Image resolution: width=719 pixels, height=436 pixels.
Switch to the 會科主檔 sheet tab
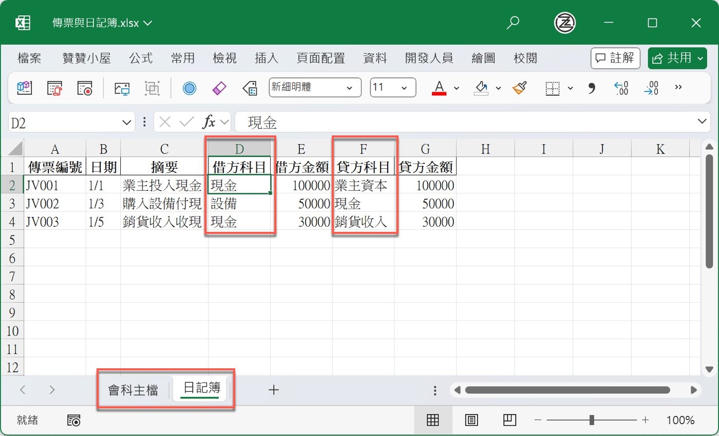(133, 389)
